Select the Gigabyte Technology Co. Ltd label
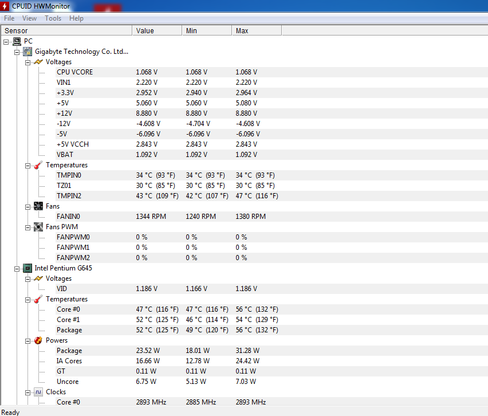488x416 pixels. click(81, 52)
